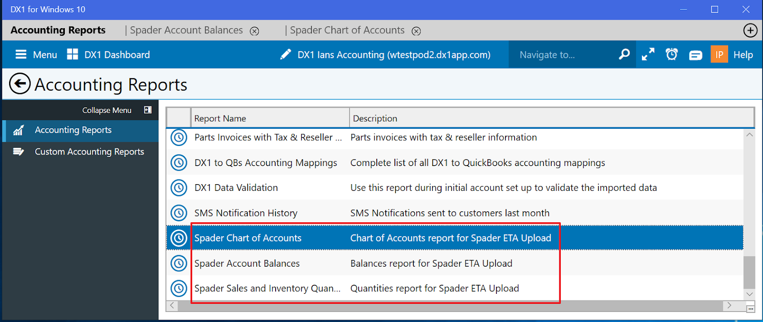The width and height of the screenshot is (763, 322).
Task: Click clock icon for DX1 Data Validation row
Action: coord(179,188)
